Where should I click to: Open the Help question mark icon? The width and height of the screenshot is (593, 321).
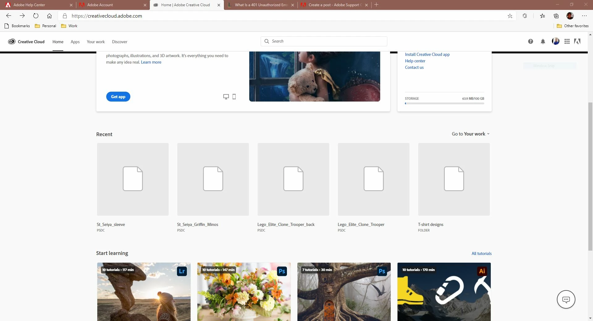click(x=530, y=41)
